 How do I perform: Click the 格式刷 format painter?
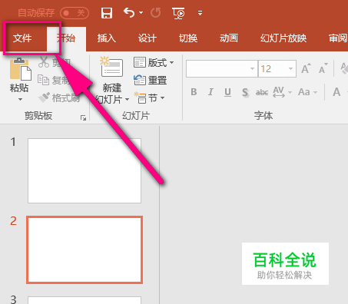point(59,97)
